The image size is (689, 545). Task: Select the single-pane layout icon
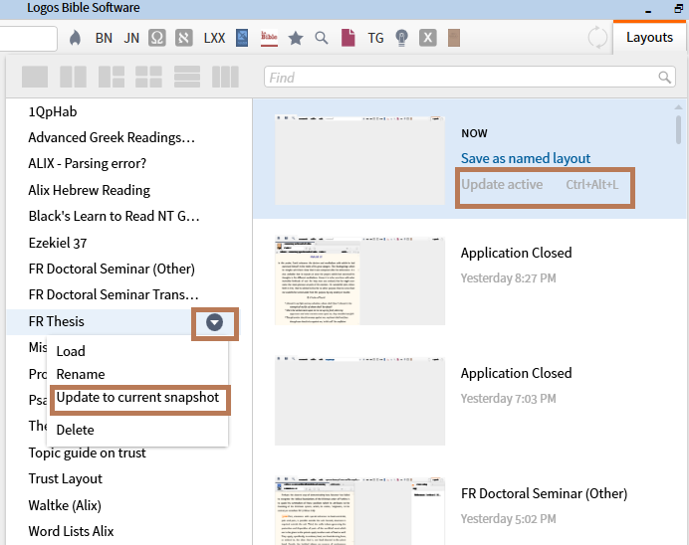pyautogui.click(x=35, y=77)
